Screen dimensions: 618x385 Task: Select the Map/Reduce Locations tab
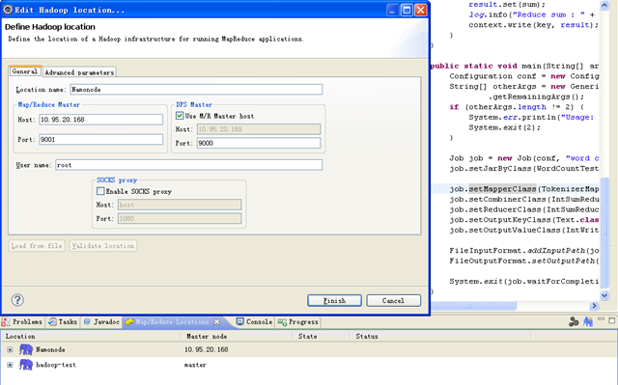pyautogui.click(x=172, y=321)
